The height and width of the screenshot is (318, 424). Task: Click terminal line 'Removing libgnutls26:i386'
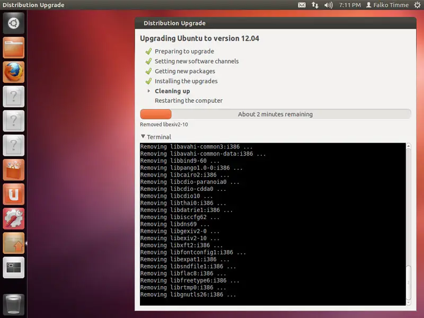click(188, 295)
